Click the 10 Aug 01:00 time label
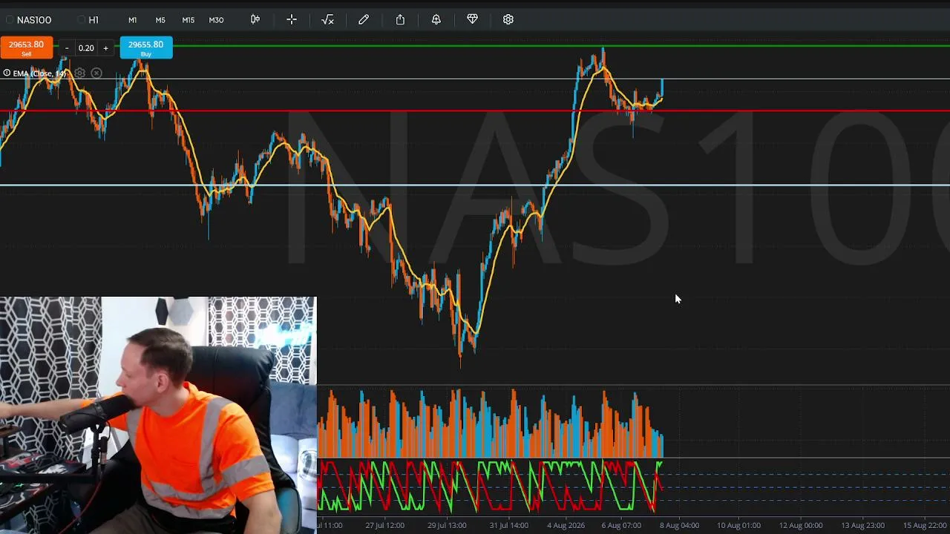 [x=738, y=525]
